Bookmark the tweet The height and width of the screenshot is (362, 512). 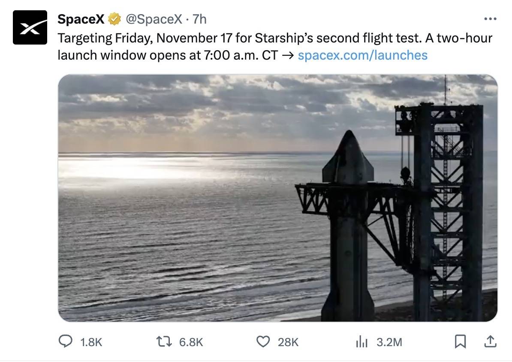pyautogui.click(x=461, y=341)
